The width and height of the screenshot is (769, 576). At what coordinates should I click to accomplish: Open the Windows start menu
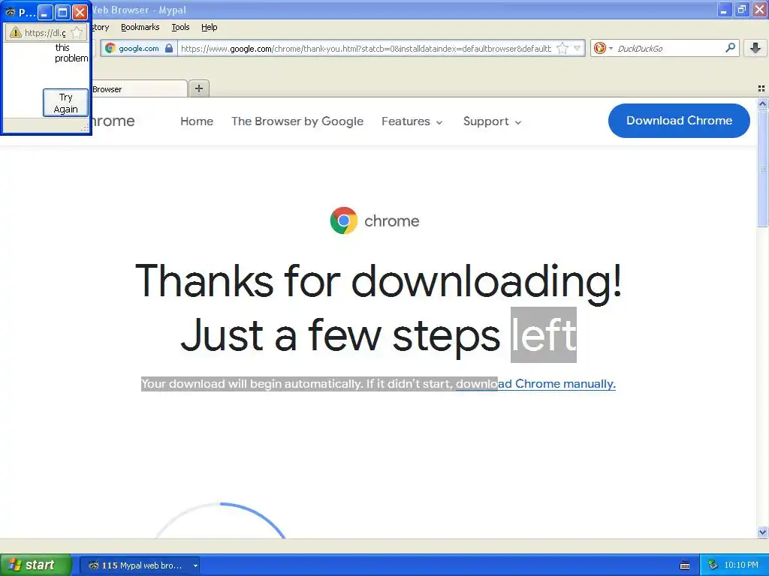[35, 565]
